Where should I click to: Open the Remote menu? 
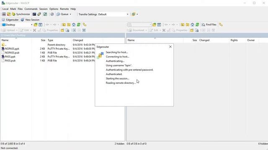coord(64,9)
